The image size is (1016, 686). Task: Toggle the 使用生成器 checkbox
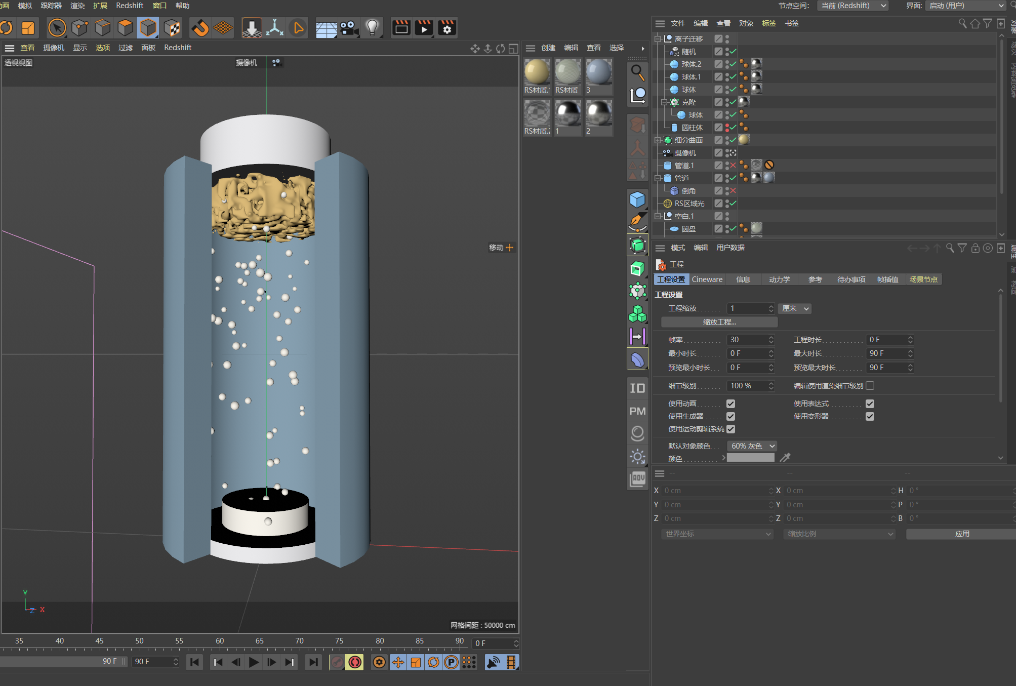tap(730, 416)
